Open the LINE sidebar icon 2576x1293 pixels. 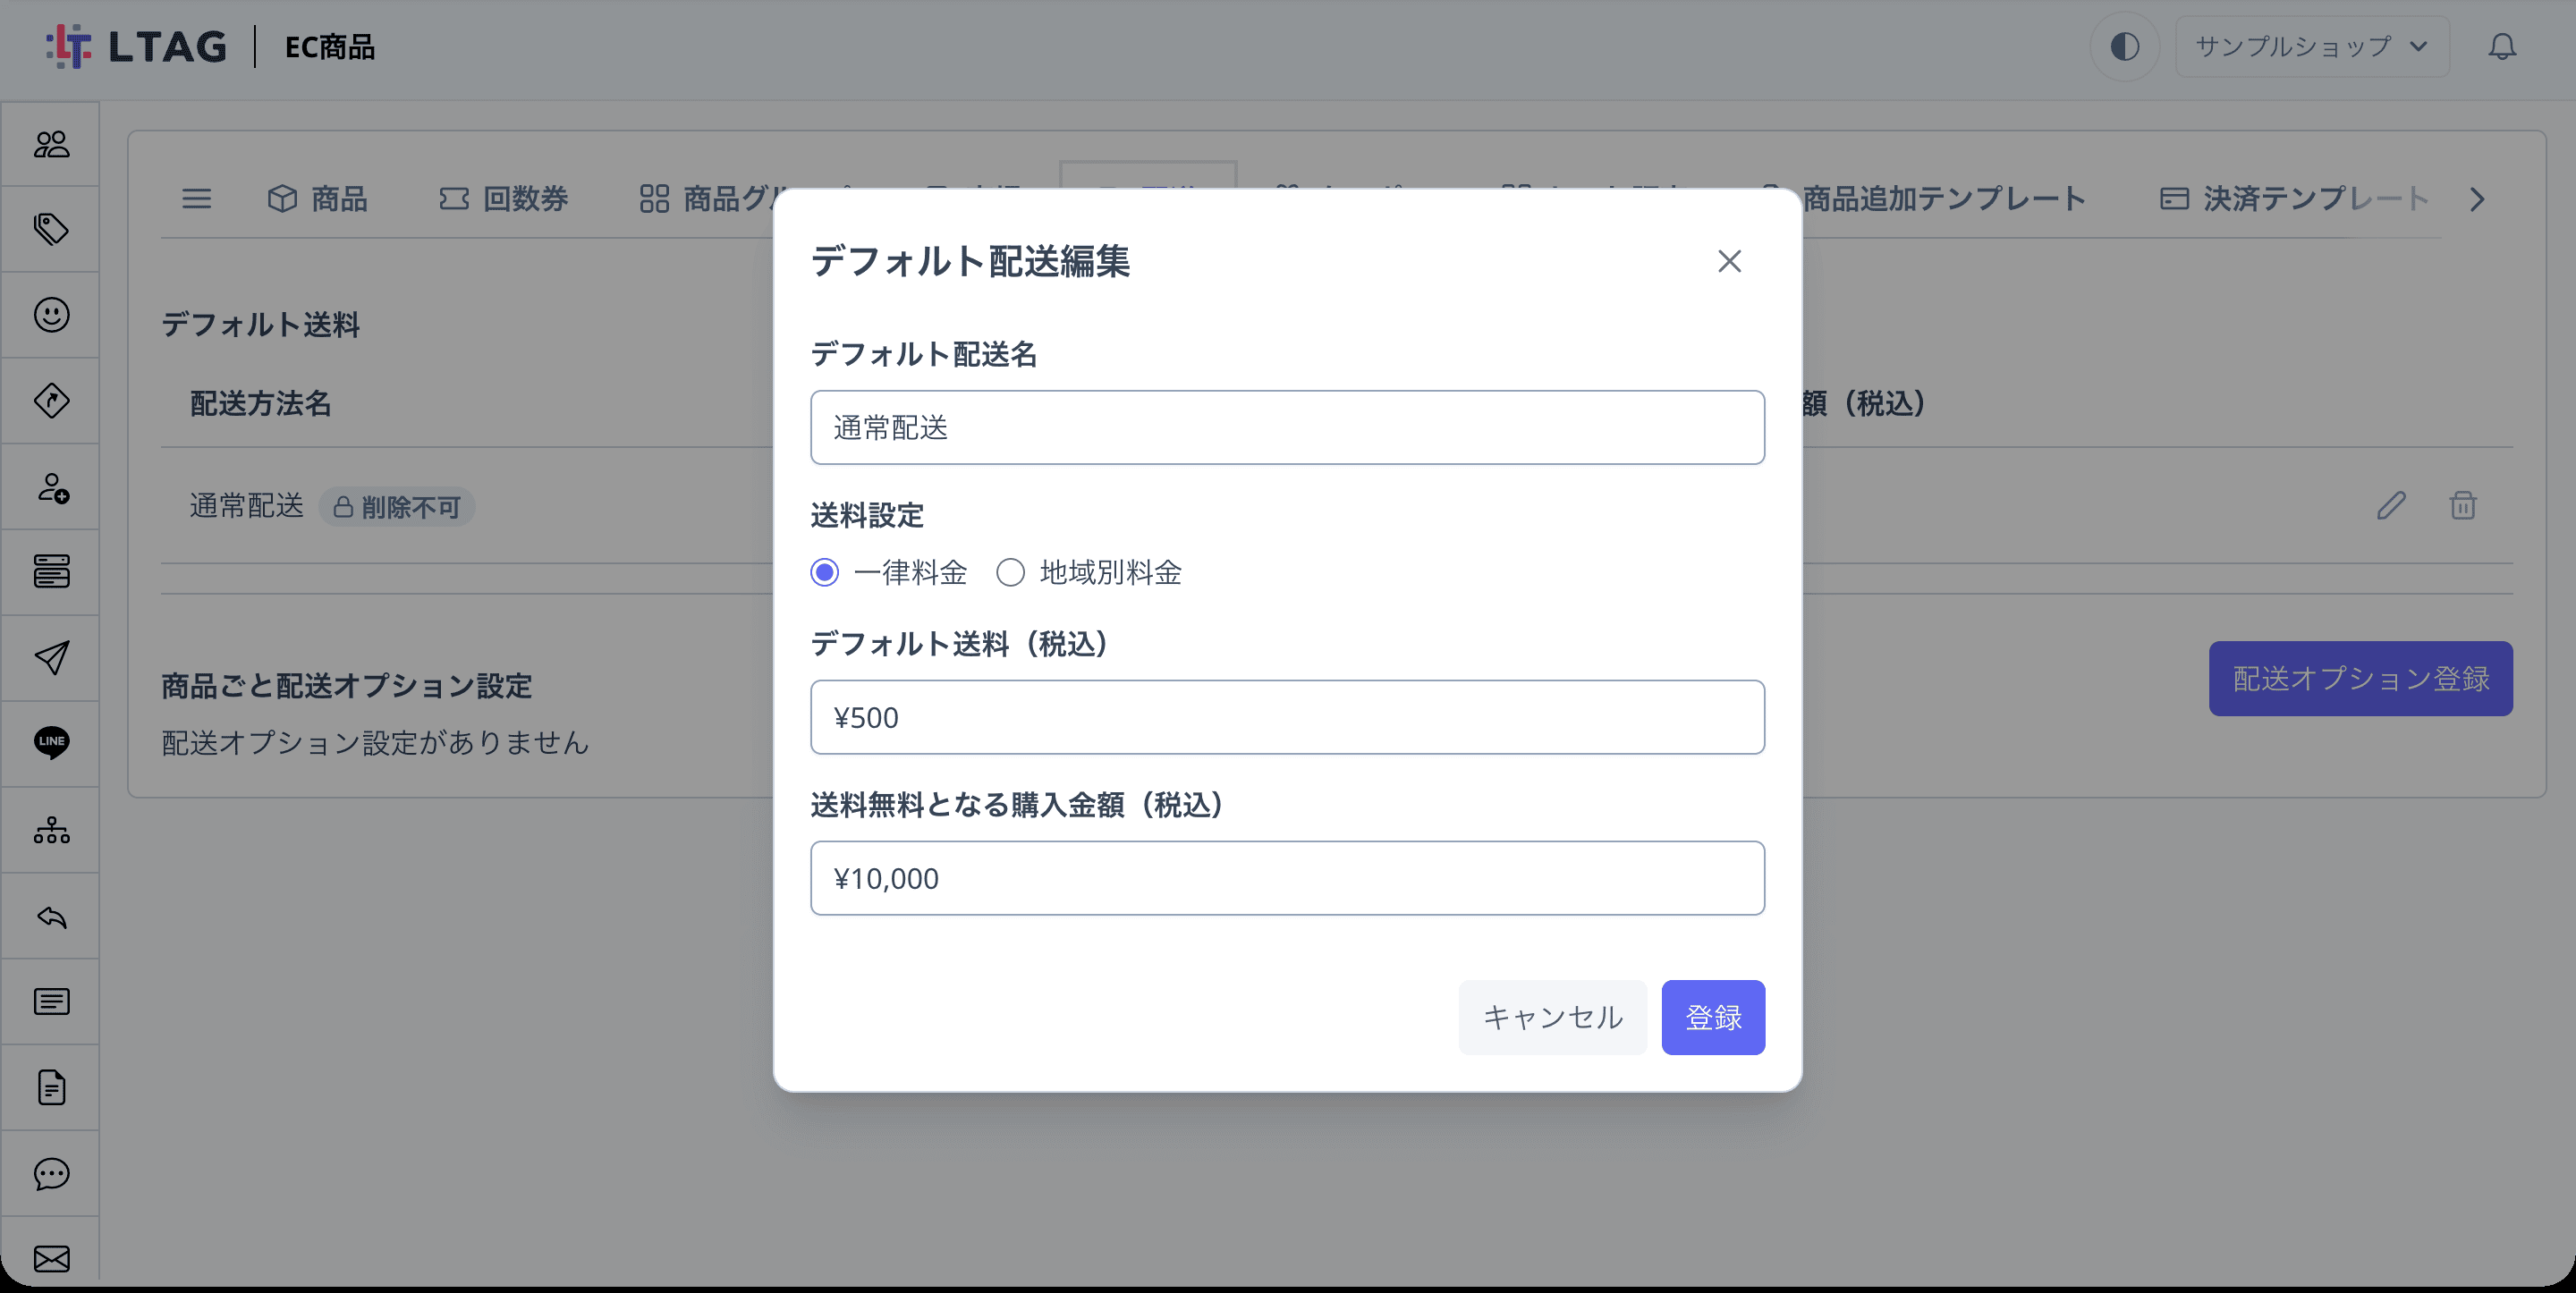pos(51,743)
